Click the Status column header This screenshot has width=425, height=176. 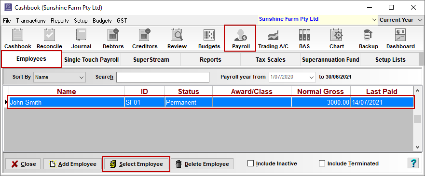(188, 91)
